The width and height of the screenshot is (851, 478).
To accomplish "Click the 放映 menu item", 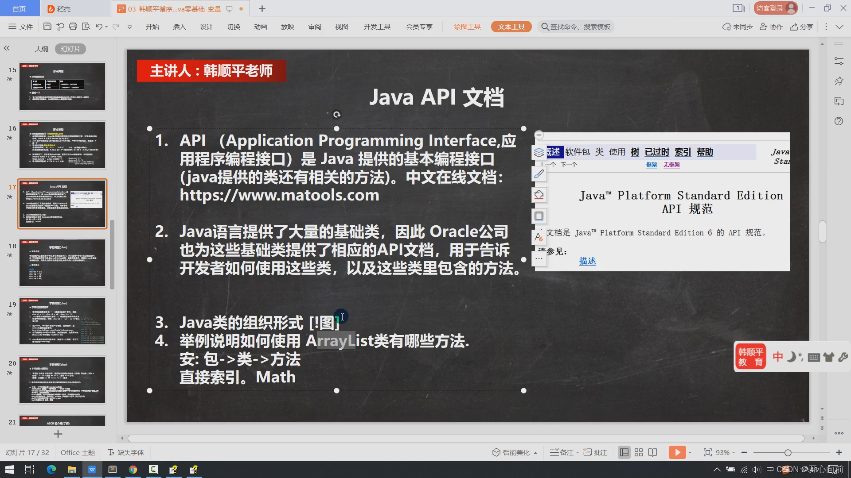I will pyautogui.click(x=287, y=26).
